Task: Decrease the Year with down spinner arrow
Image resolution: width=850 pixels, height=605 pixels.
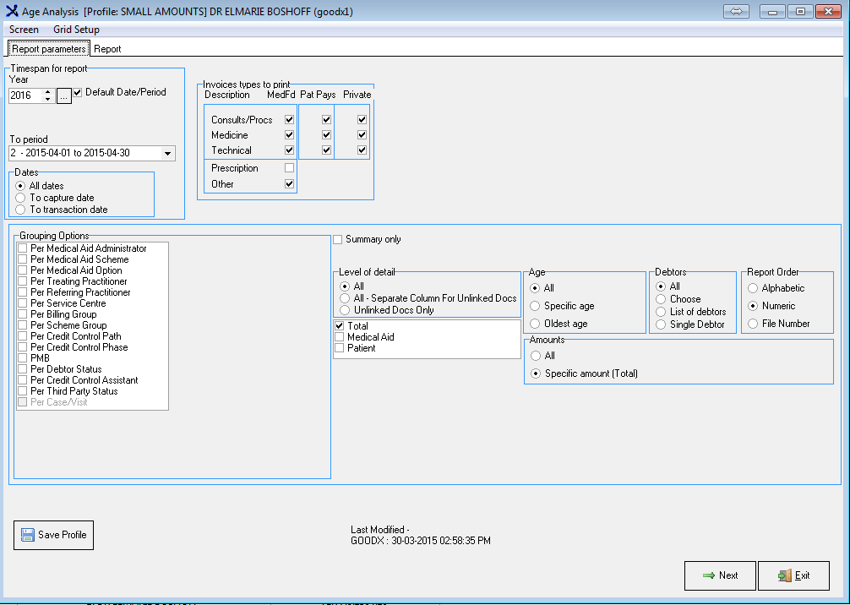Action: [47, 100]
